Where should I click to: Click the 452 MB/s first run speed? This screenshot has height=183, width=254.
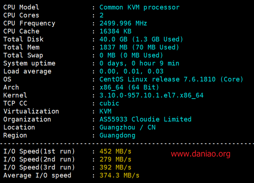(115, 151)
